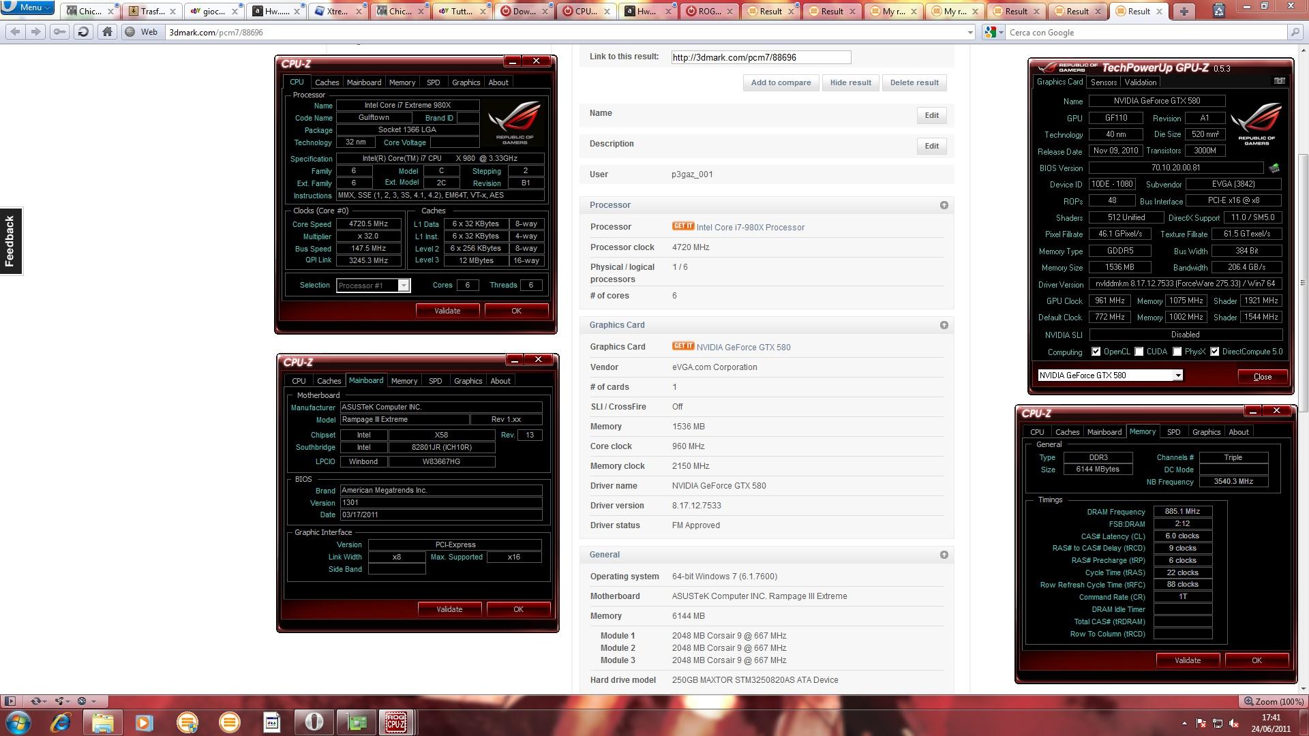1309x736 pixels.
Task: Open the Processor #1 selection dropdown
Action: click(x=404, y=286)
